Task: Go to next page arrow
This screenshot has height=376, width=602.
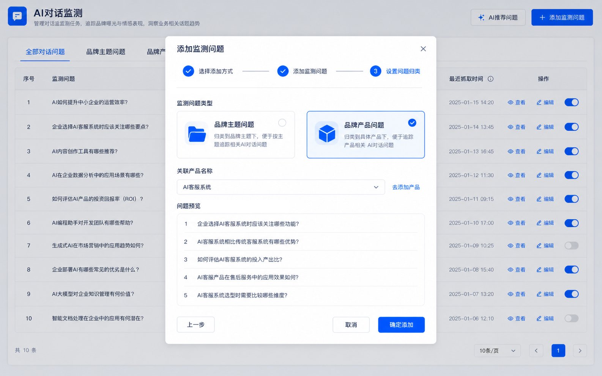Action: tap(580, 351)
